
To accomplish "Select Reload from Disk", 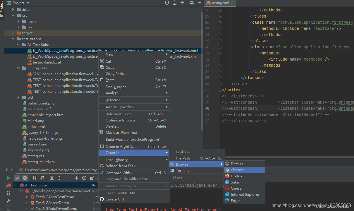I will coord(134,166).
